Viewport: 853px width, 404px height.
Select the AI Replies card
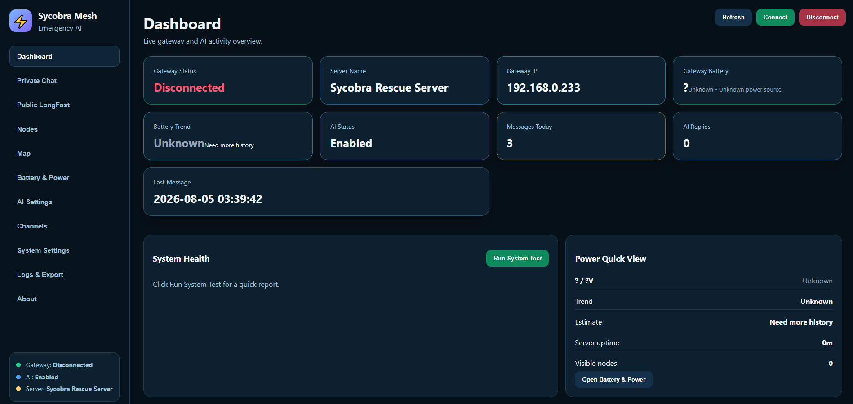click(x=757, y=136)
